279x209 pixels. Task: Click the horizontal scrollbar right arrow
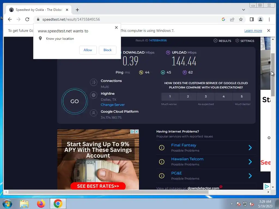[268, 192]
